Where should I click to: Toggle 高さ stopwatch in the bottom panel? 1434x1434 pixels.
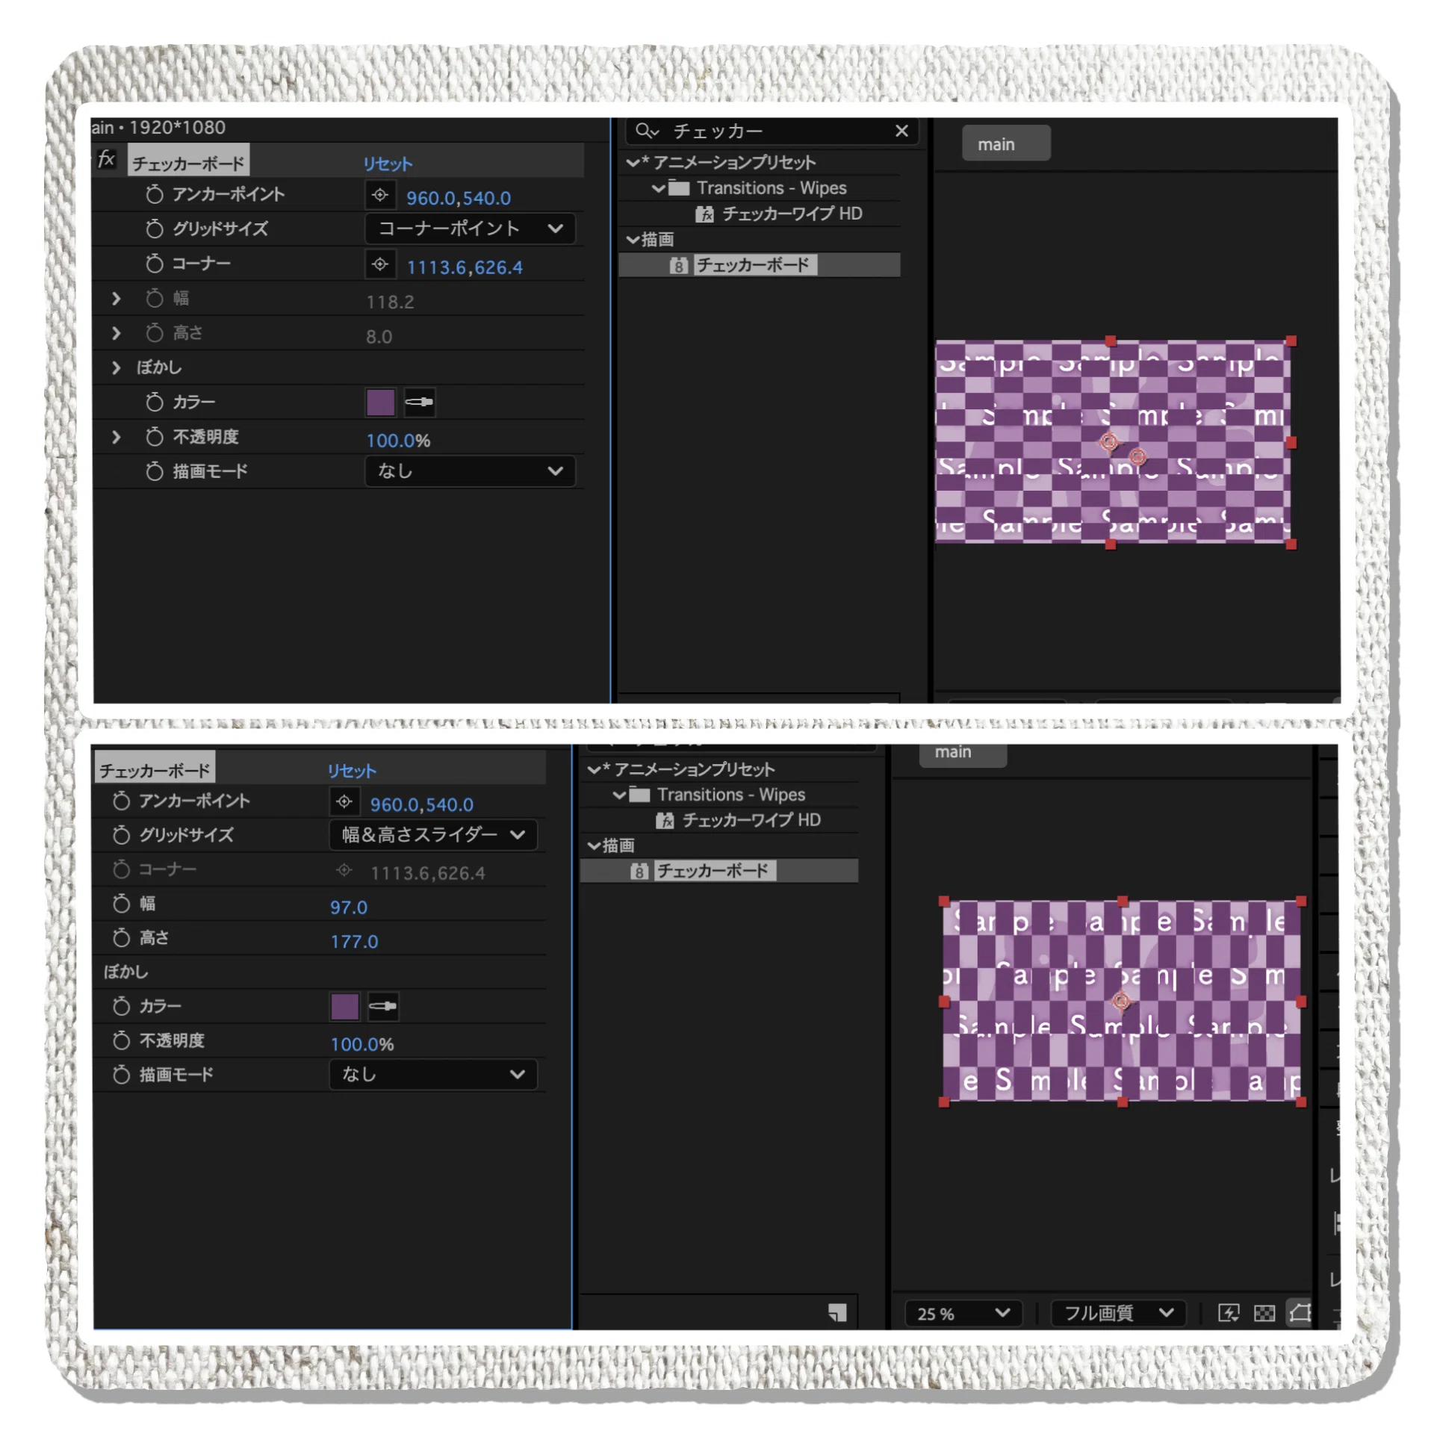tap(121, 937)
